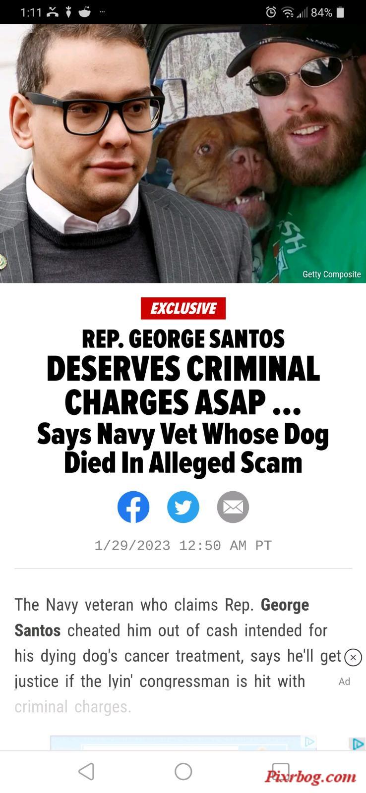
Task: Click the banner ad at bottom
Action: (183, 742)
